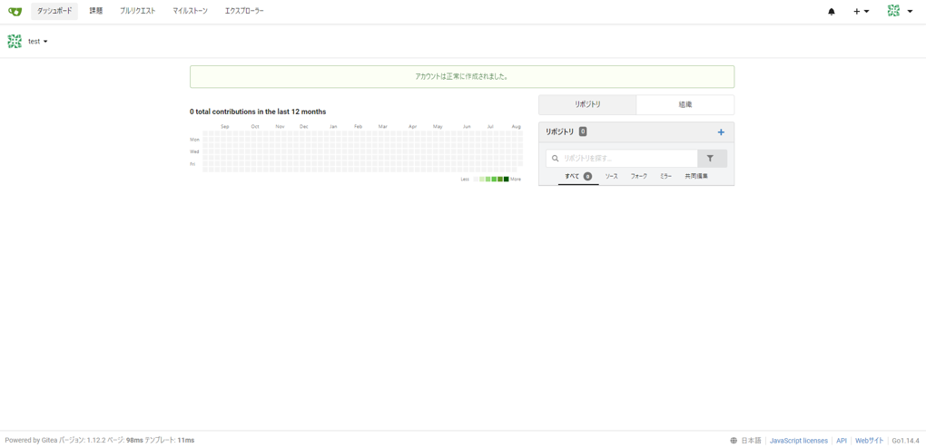Open the ダッシュボード menu item
Screen dimensions: 926x448
pyautogui.click(x=54, y=11)
